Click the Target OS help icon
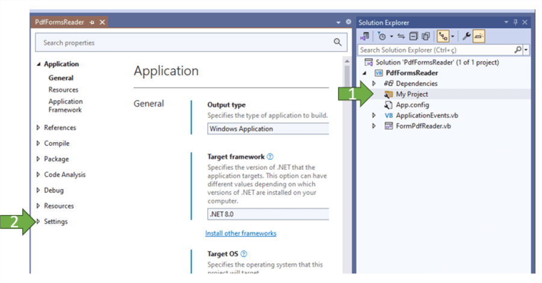The width and height of the screenshot is (542, 283). click(244, 253)
